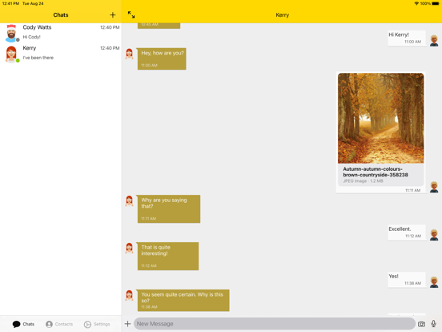
Task: Tap the Wi-Fi status icon
Action: (416, 3)
